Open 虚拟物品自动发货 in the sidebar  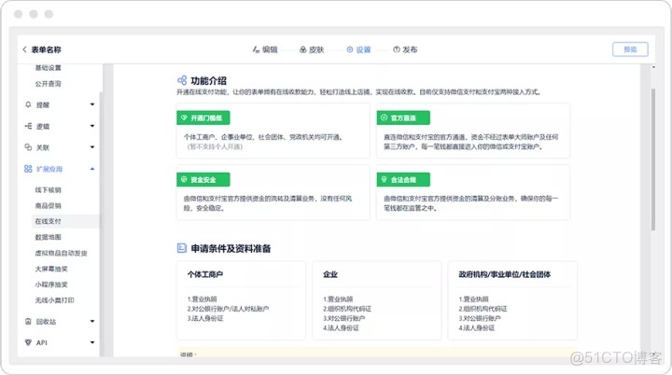(61, 253)
